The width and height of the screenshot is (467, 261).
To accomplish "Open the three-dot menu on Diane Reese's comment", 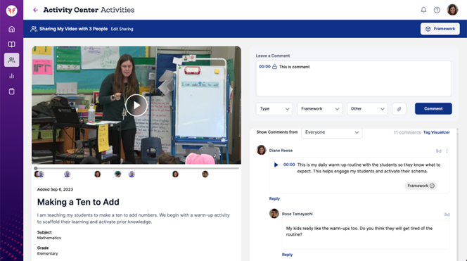I will pos(447,151).
